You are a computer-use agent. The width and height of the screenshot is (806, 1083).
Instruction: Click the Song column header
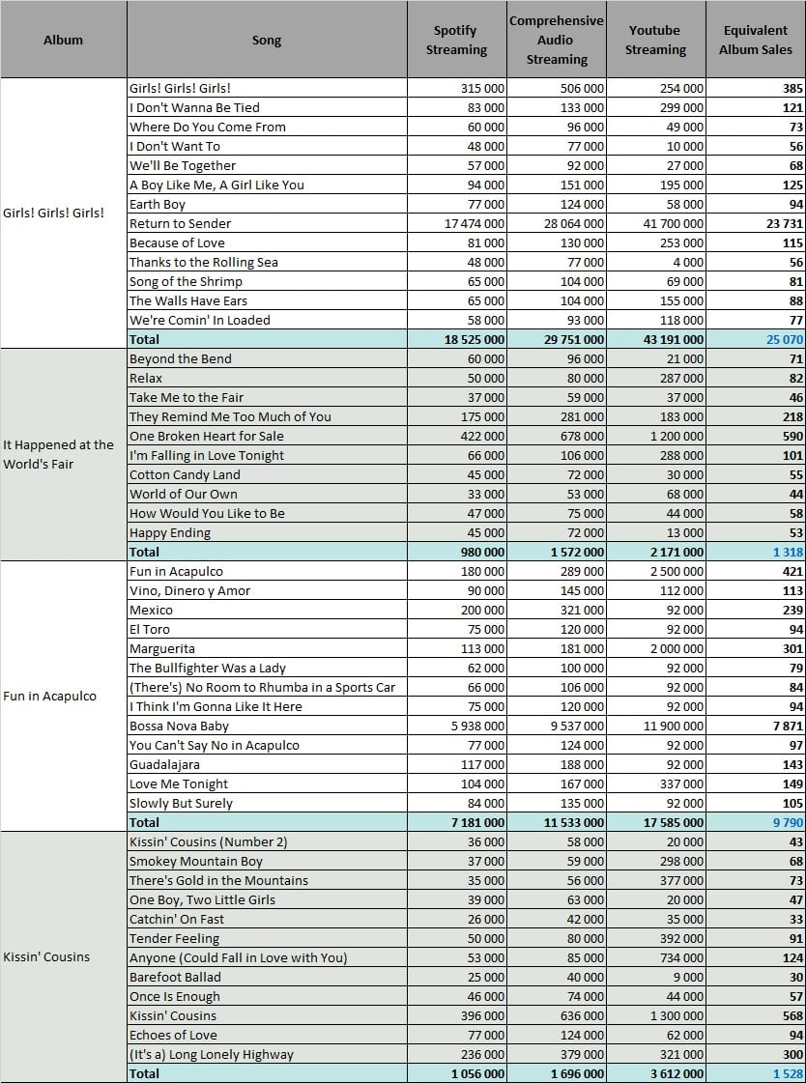click(267, 40)
